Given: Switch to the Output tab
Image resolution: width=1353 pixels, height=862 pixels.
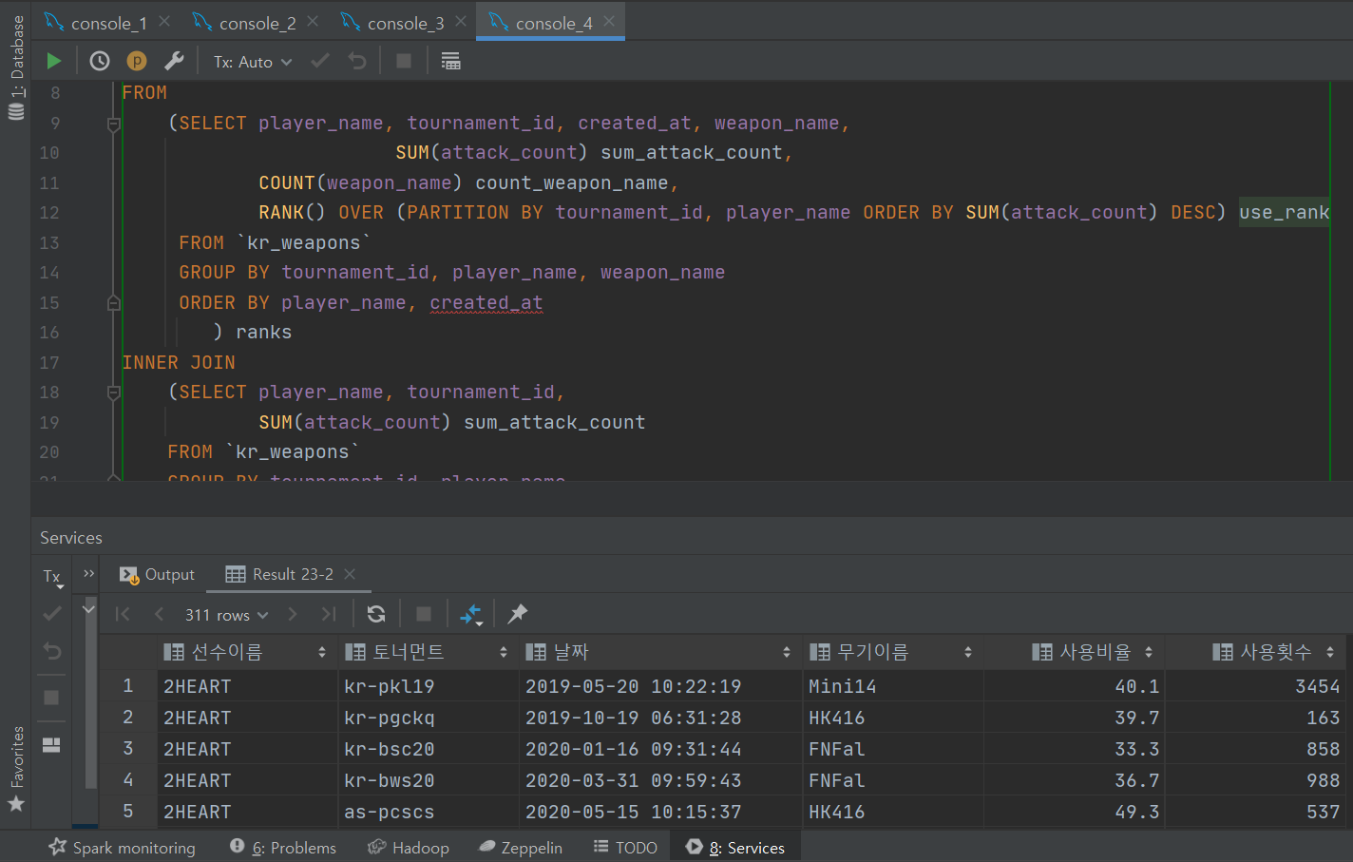Looking at the screenshot, I should 157,574.
